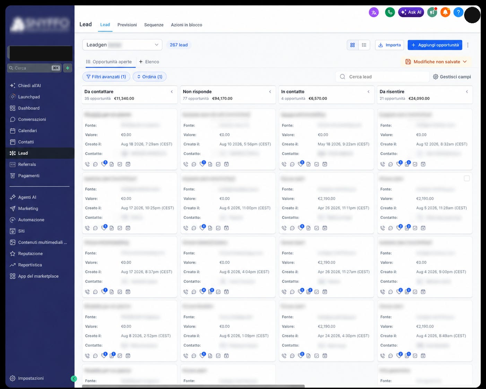486x389 pixels.
Task: Expand Modifiche non salvate dropdown
Action: [x=436, y=62]
